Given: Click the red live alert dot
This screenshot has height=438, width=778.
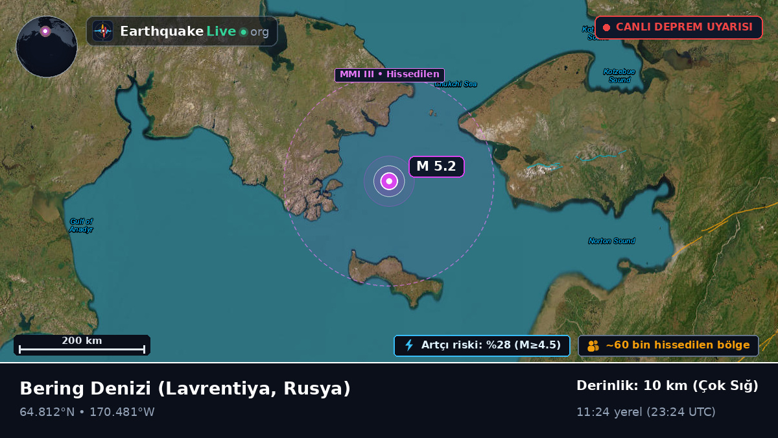Looking at the screenshot, I should [607, 27].
